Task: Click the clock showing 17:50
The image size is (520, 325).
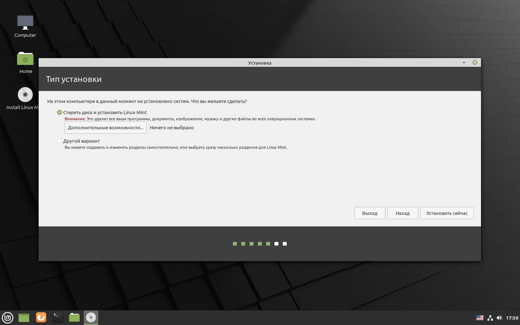Action: click(512, 318)
